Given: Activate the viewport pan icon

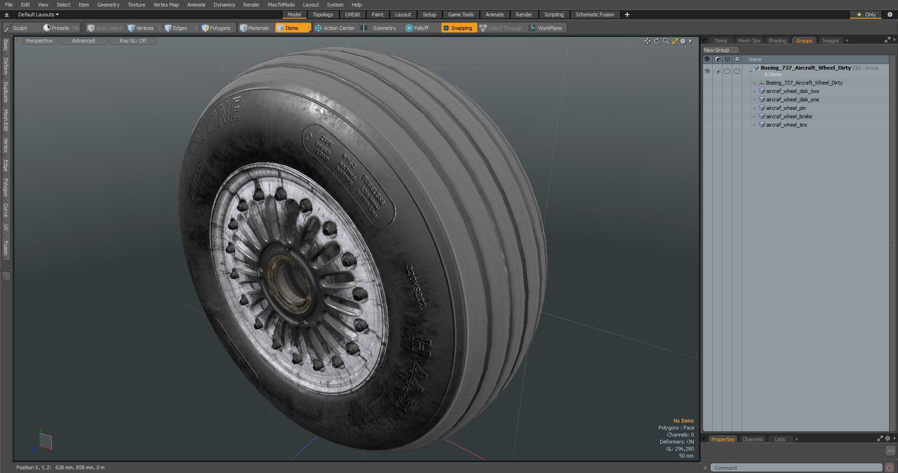Looking at the screenshot, I should 647,41.
